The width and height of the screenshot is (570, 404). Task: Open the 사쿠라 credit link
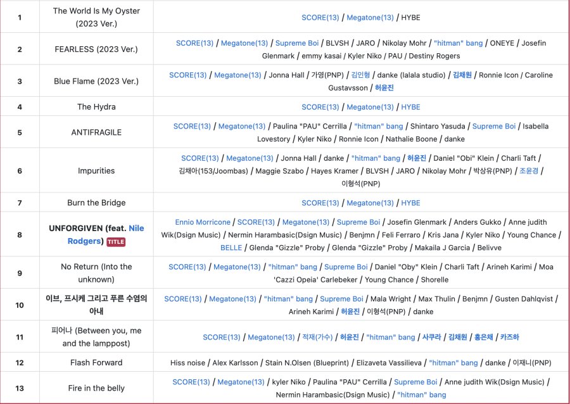click(431, 338)
